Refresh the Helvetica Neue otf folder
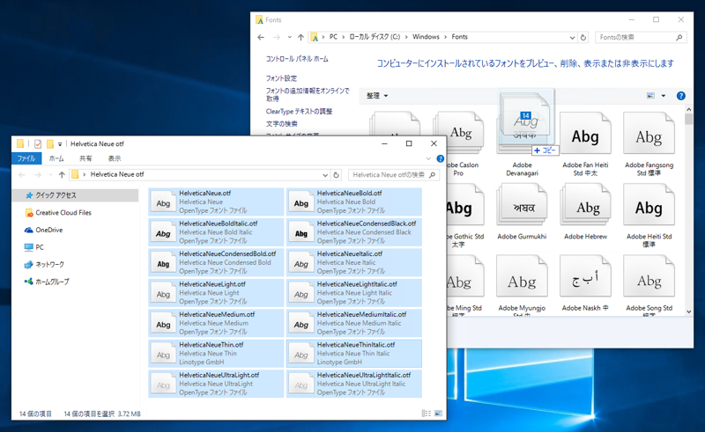The image size is (705, 432). pos(336,175)
